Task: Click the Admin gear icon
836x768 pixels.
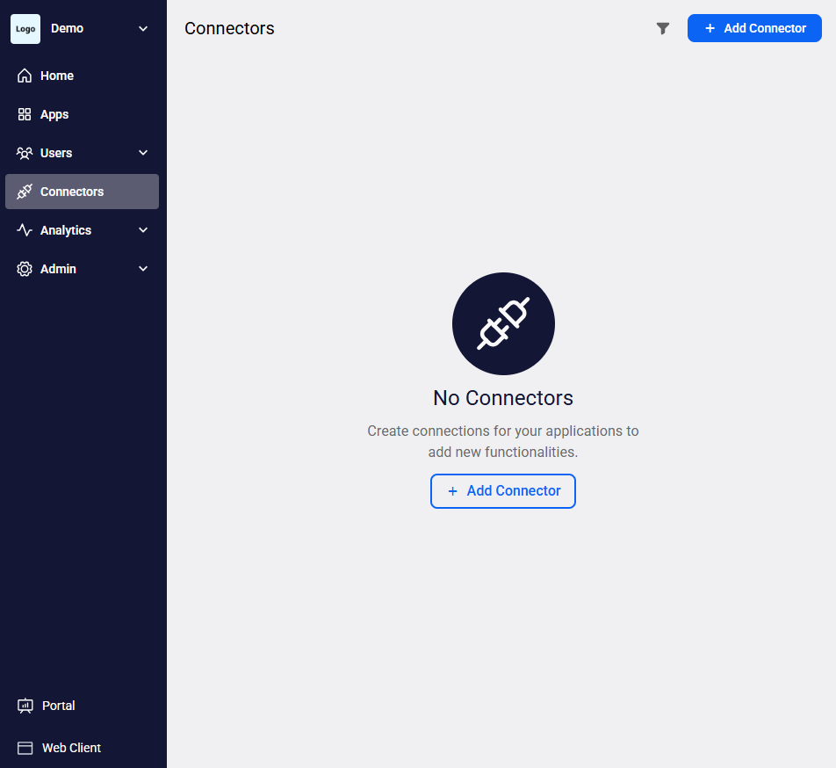Action: pos(25,269)
